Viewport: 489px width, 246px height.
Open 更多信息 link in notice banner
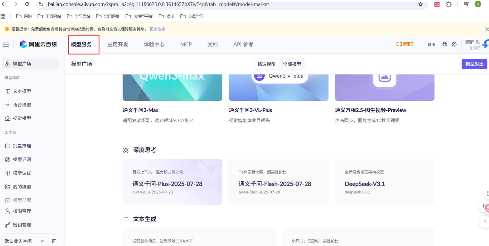coord(157,29)
